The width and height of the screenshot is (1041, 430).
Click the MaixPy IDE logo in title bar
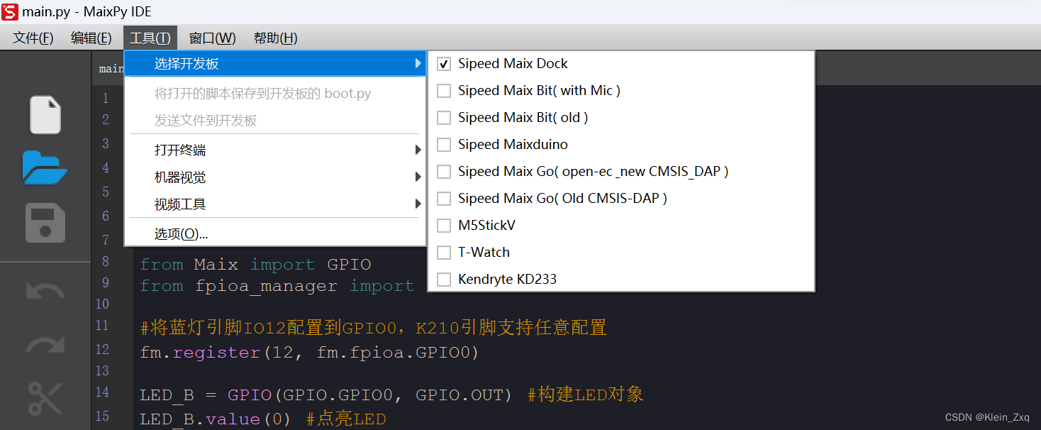[10, 11]
